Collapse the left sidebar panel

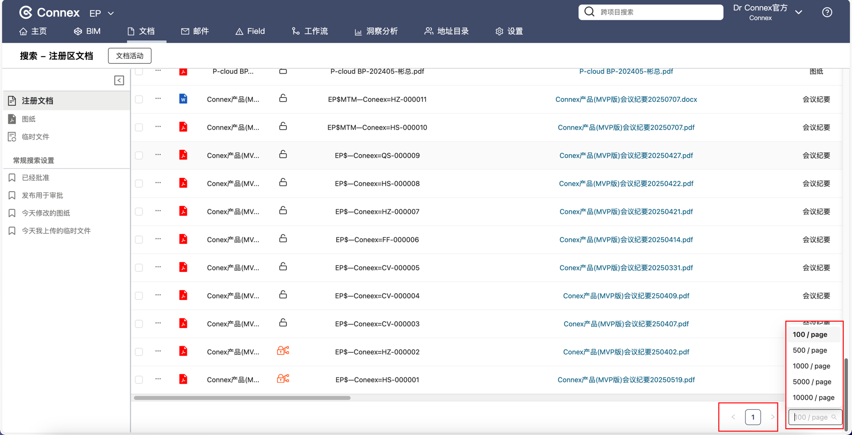[119, 80]
